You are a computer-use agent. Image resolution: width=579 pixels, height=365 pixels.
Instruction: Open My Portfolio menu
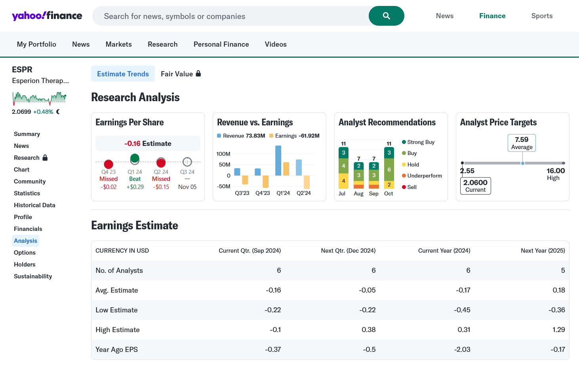36,44
